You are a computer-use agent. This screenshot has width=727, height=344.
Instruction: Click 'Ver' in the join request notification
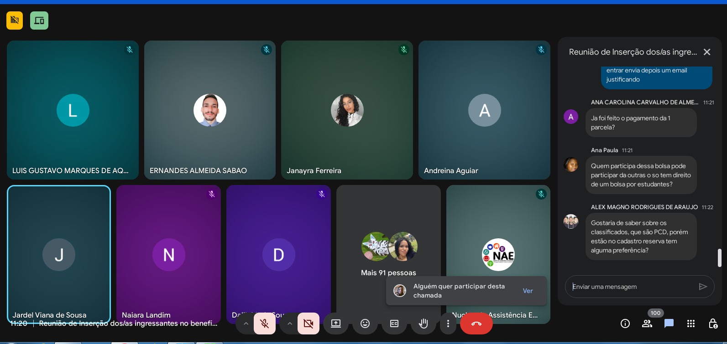pyautogui.click(x=528, y=291)
